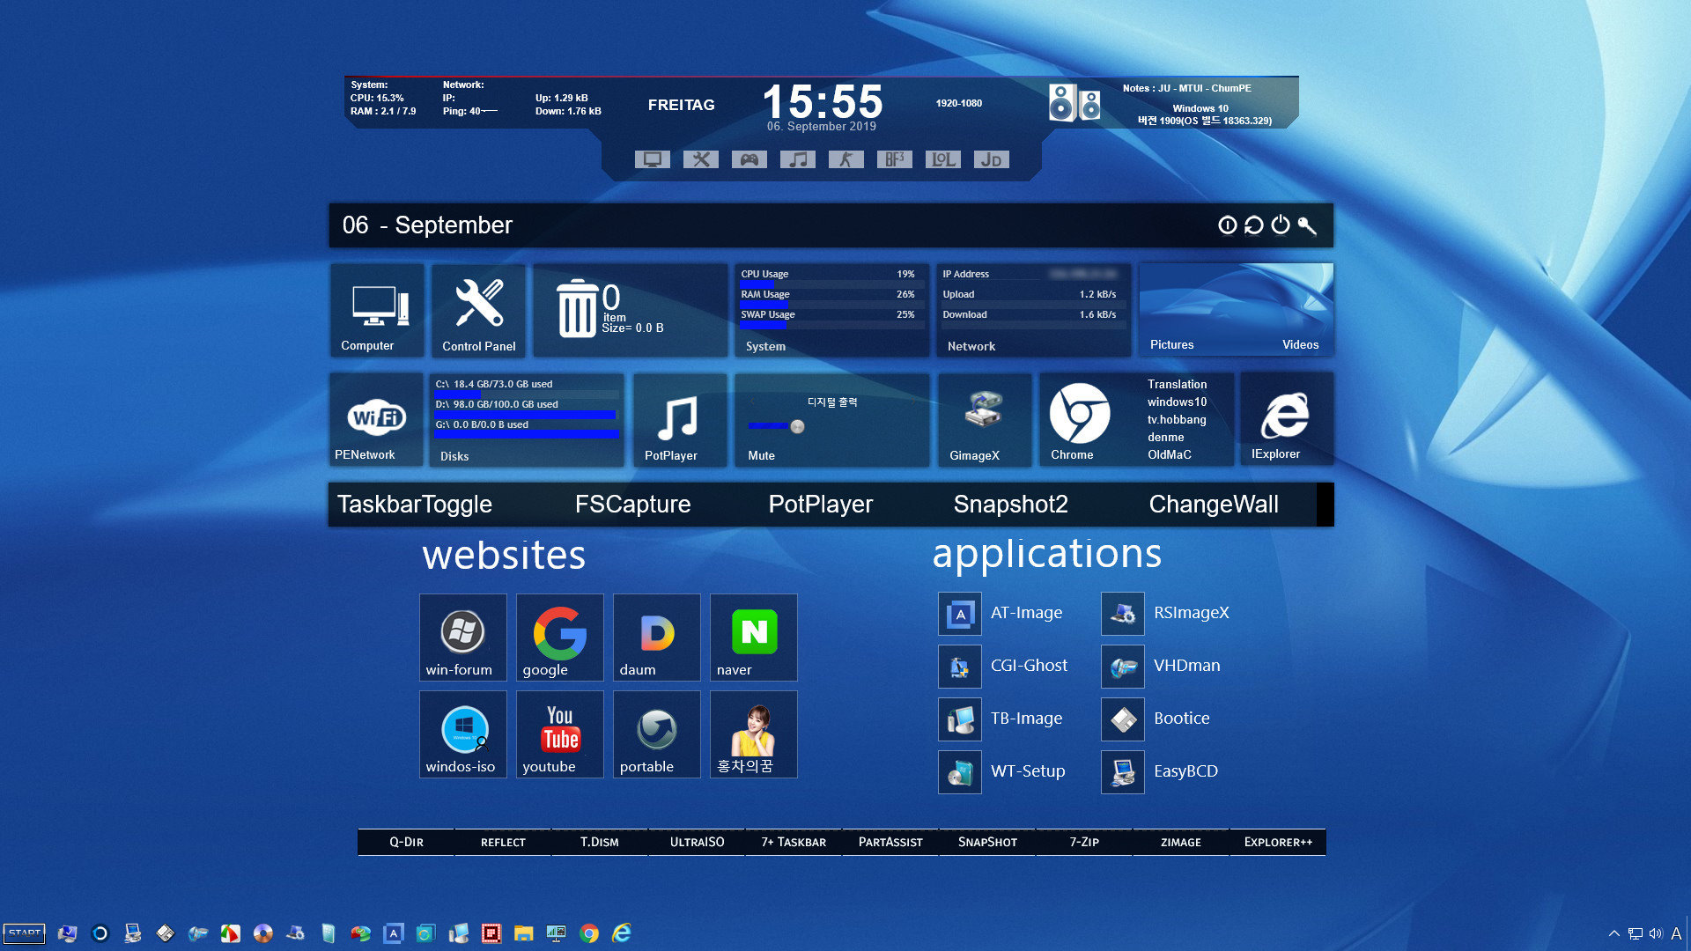Select Reflect in the bottom bar

503,843
